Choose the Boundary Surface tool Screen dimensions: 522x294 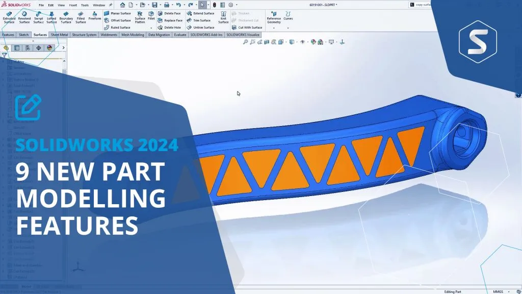[66, 17]
